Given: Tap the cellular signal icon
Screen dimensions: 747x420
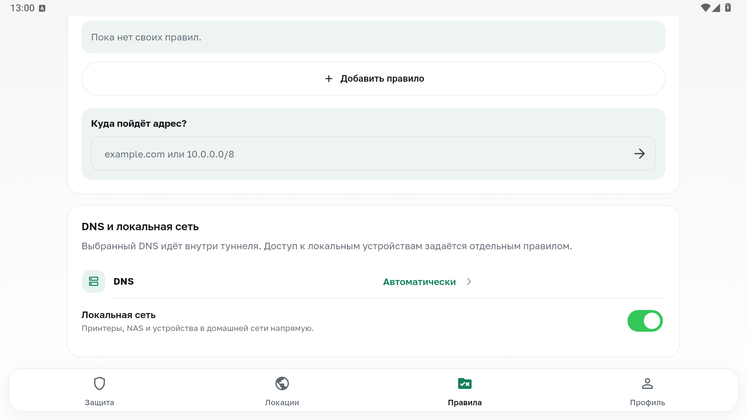Looking at the screenshot, I should click(716, 8).
